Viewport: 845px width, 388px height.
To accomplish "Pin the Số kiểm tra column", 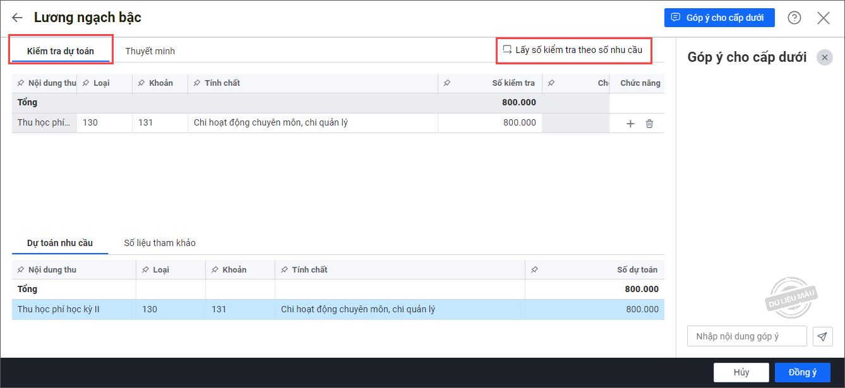I will [x=447, y=83].
